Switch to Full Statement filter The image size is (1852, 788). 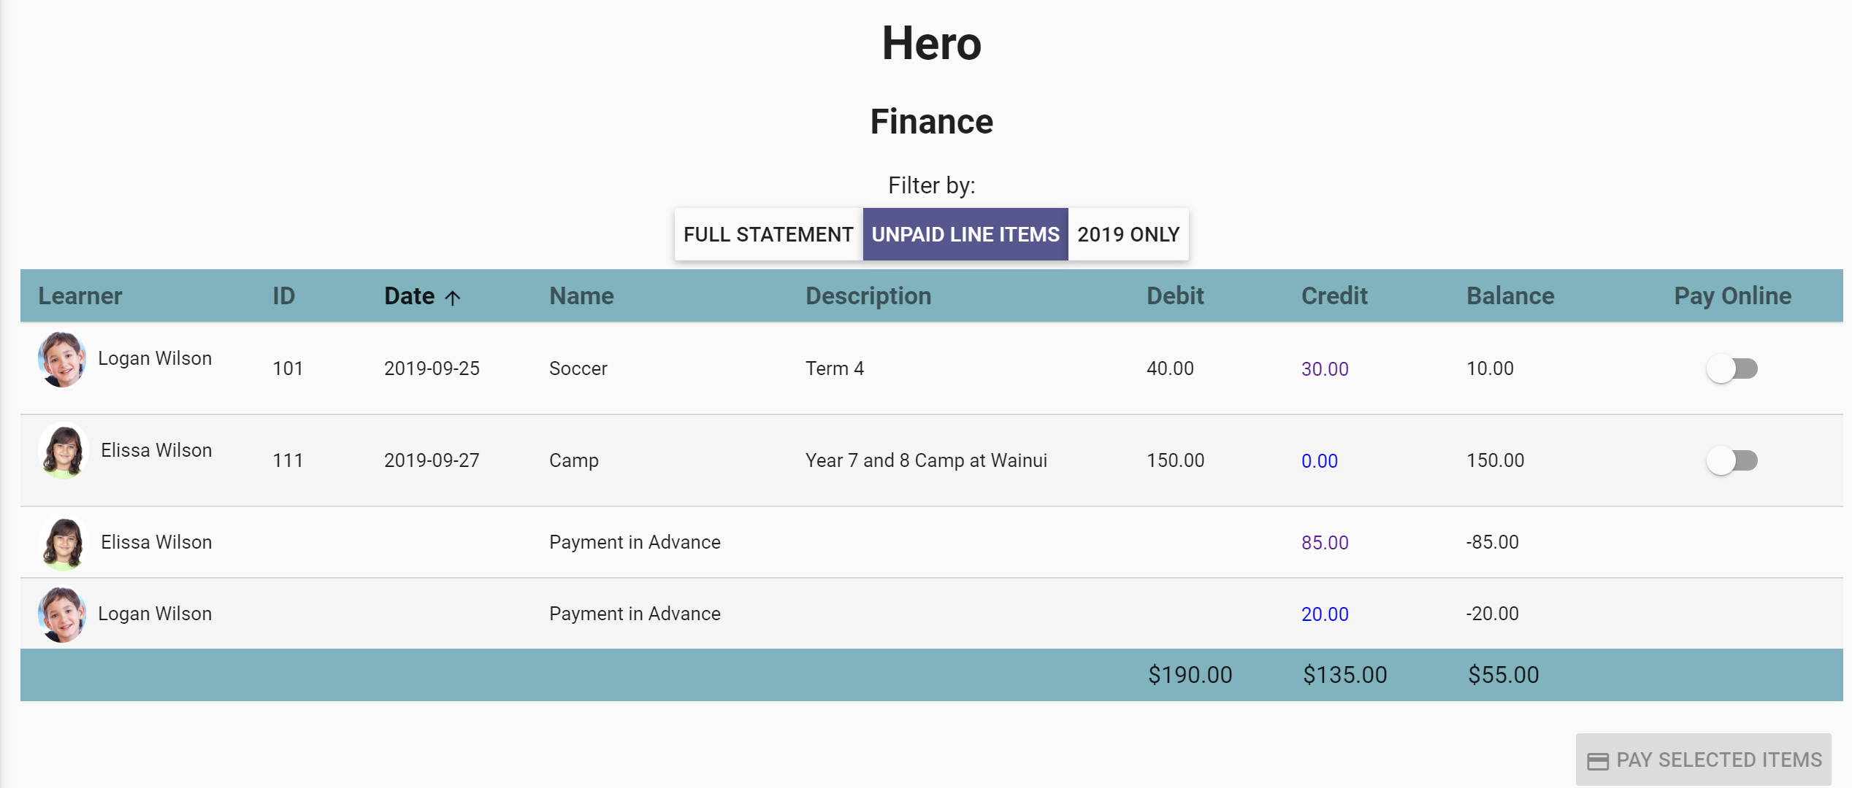(x=768, y=235)
